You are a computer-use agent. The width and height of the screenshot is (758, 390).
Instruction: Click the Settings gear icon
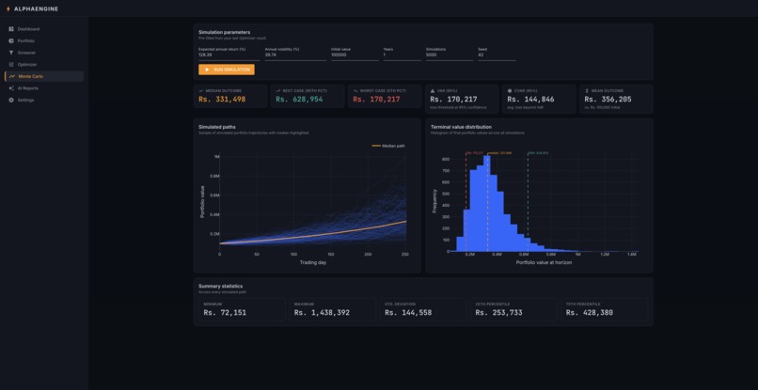(11, 100)
